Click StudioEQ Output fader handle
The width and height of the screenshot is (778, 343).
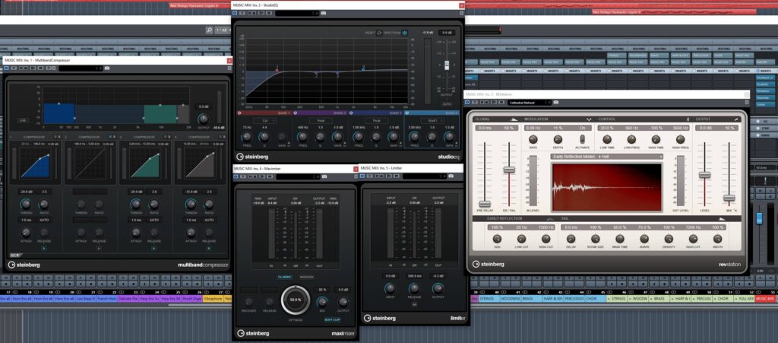(447, 65)
